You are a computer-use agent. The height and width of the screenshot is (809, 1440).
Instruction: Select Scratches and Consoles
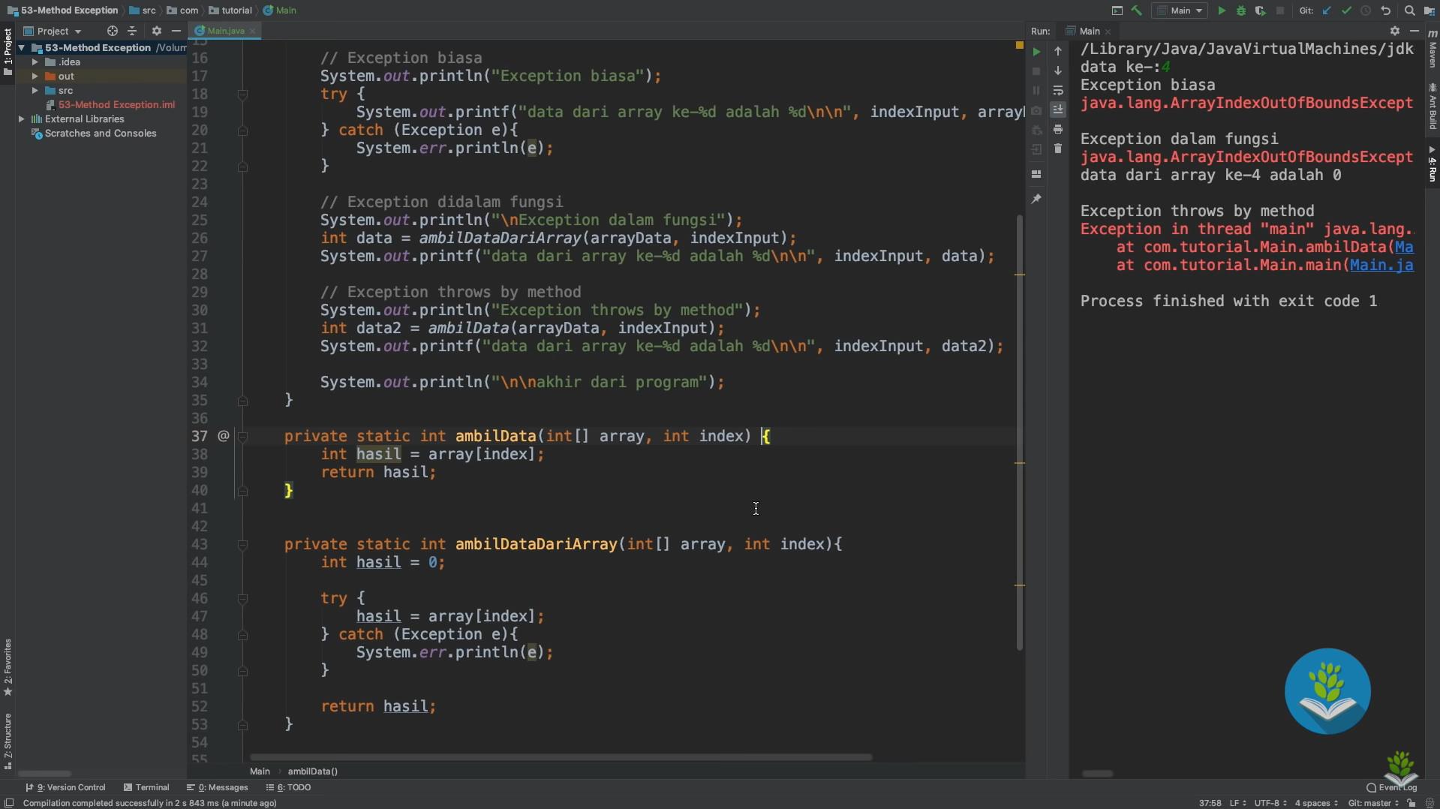[x=94, y=133]
